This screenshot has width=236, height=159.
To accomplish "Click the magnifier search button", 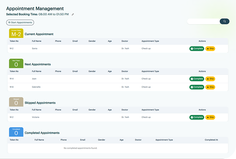I will (224, 21).
